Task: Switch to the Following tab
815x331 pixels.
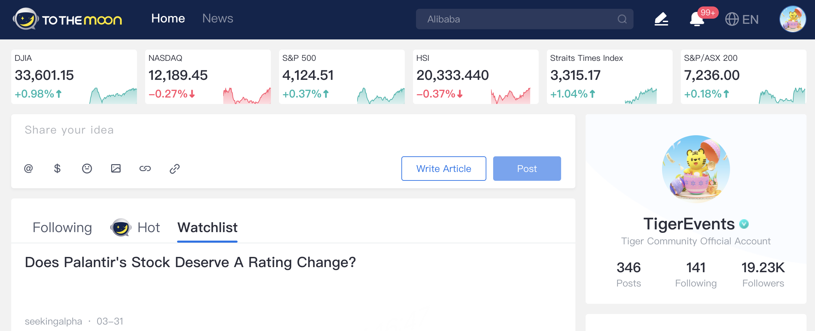Action: pos(62,227)
